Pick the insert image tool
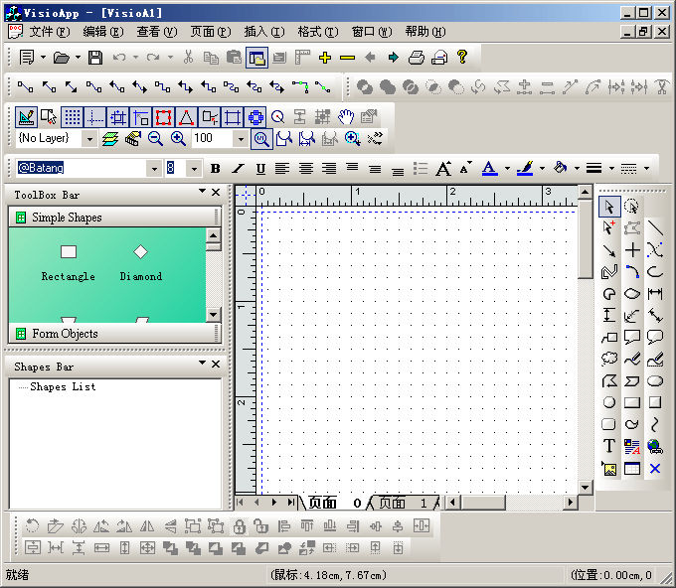Screen dimensions: 676x588 (x=609, y=469)
